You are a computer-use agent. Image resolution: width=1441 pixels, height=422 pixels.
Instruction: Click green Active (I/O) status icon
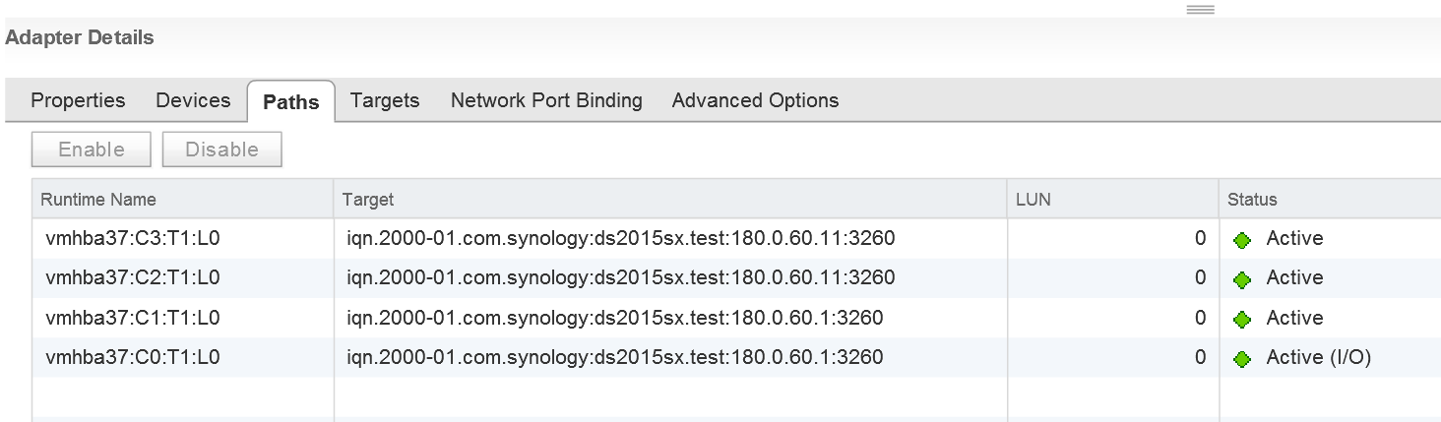pos(1241,359)
